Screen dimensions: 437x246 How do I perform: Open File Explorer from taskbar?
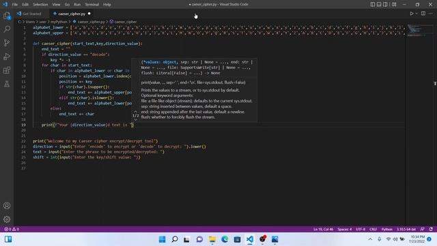[212, 239]
